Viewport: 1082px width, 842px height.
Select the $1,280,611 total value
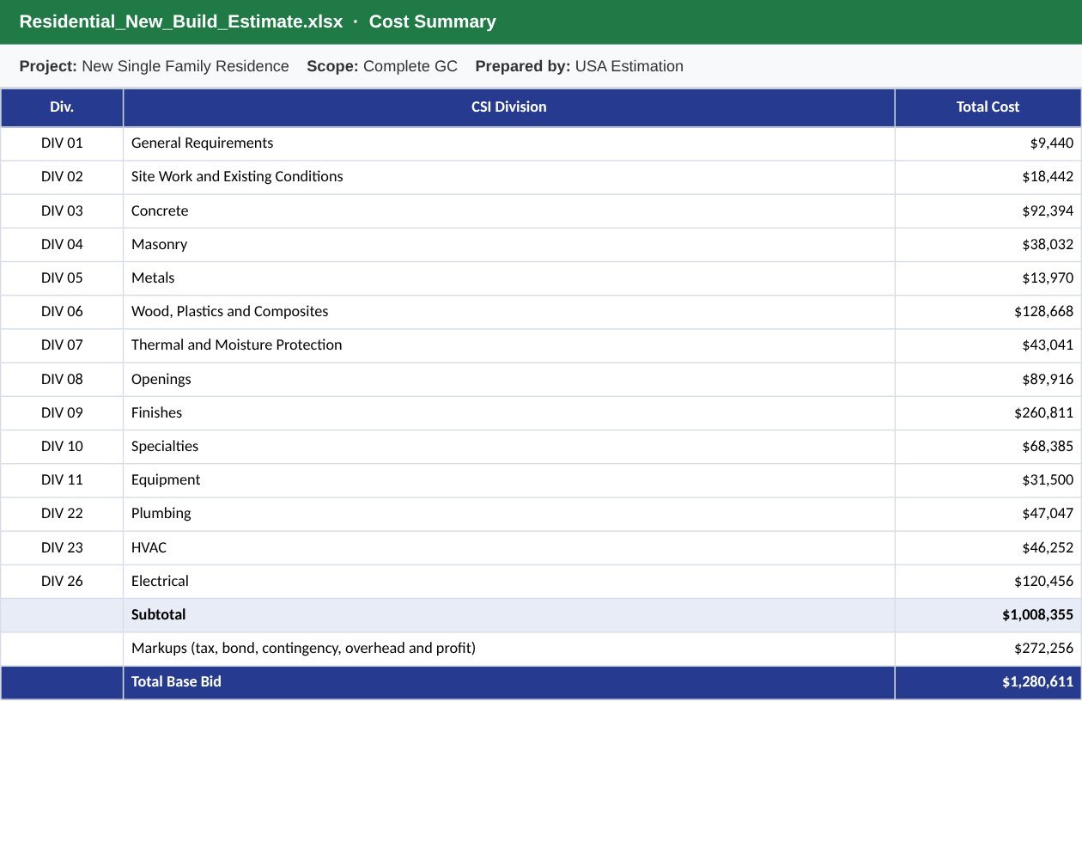click(988, 682)
